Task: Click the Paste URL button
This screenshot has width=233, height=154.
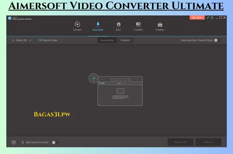Action: pyautogui.click(x=19, y=40)
